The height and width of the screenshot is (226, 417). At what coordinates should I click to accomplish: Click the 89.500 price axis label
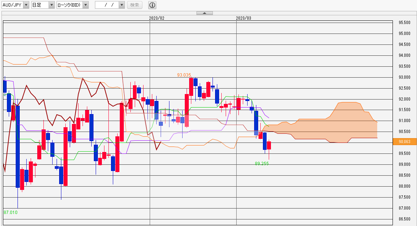[405, 153]
